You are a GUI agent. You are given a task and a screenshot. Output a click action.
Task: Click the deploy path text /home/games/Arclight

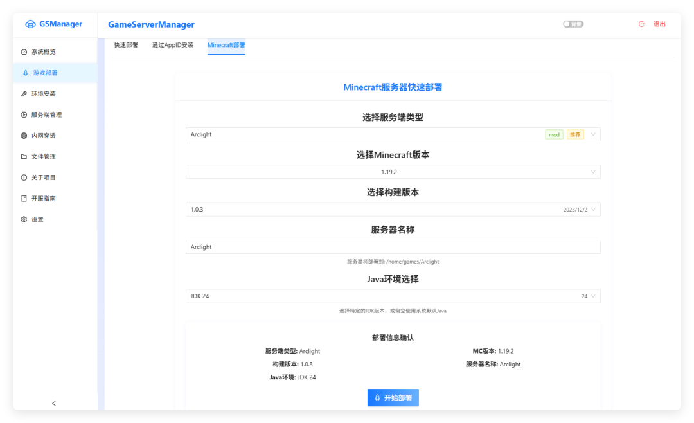tap(413, 262)
